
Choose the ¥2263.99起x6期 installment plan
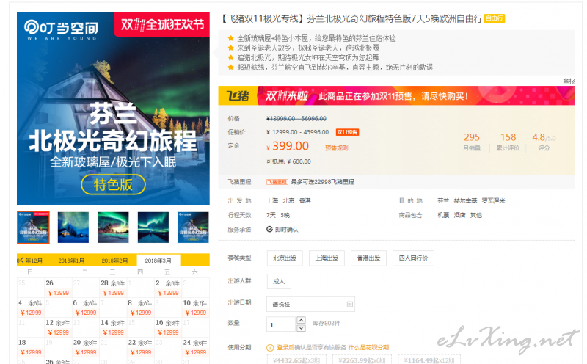362,360
